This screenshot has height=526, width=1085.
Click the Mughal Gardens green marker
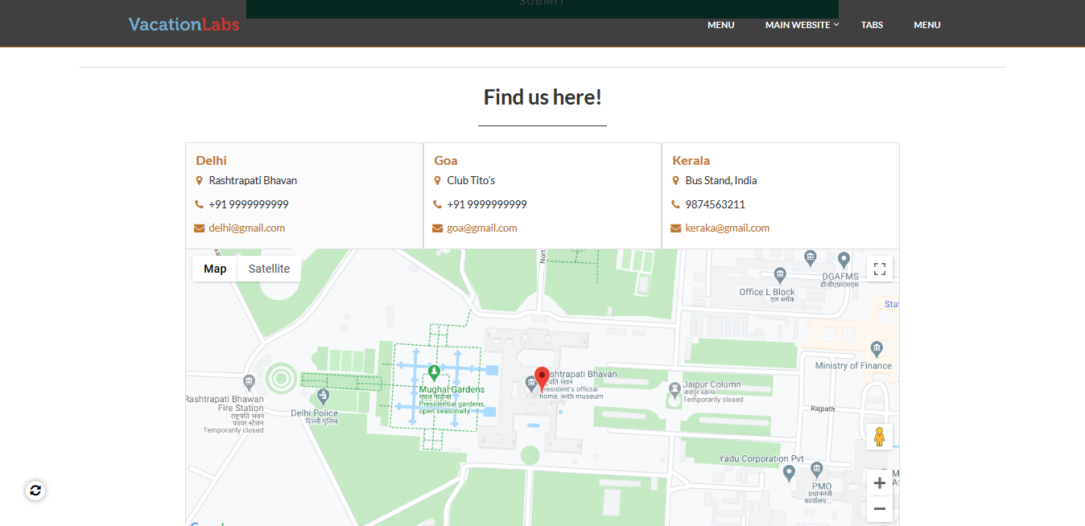[434, 372]
